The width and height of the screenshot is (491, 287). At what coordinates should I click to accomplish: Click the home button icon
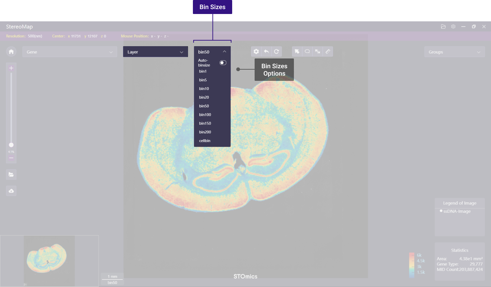11,52
